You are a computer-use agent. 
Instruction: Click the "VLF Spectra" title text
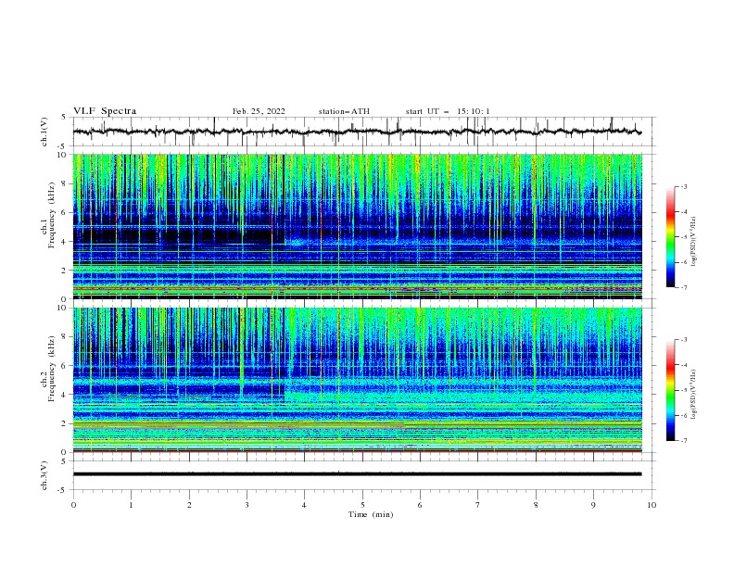tap(105, 111)
